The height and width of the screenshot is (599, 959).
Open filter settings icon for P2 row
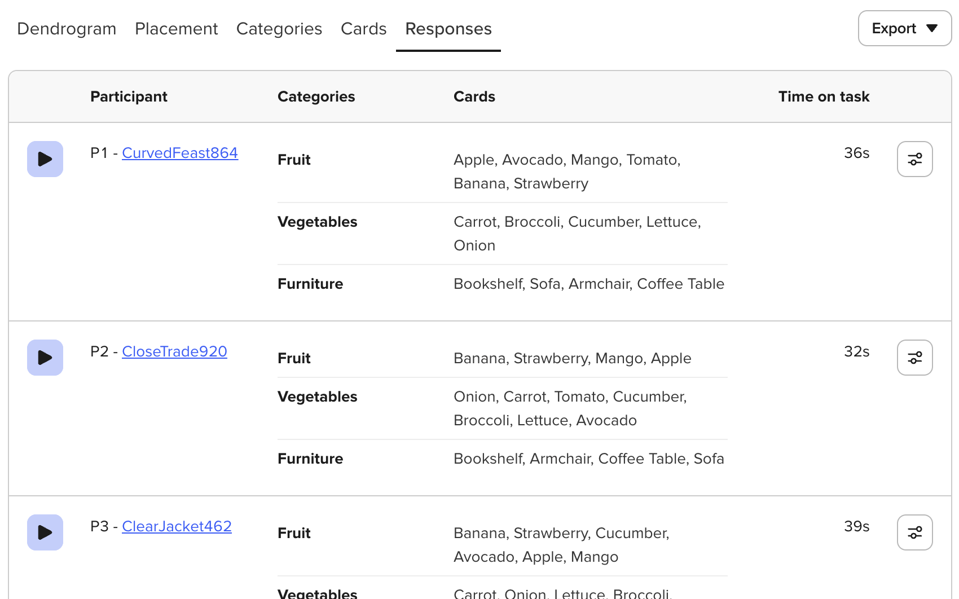click(x=915, y=358)
